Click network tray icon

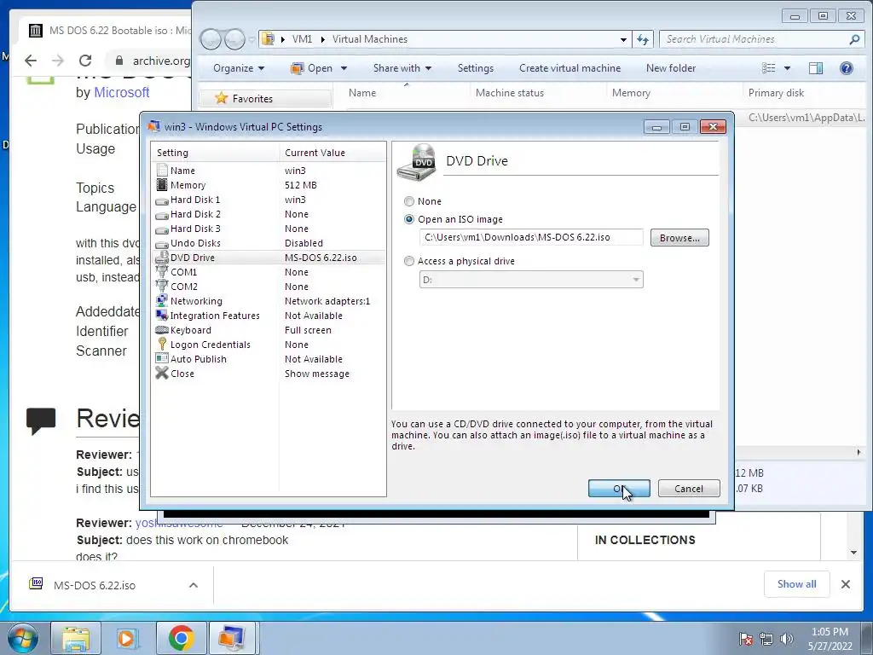[766, 639]
